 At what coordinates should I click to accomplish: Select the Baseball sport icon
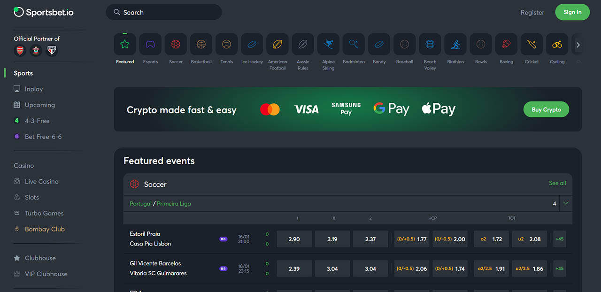click(405, 45)
